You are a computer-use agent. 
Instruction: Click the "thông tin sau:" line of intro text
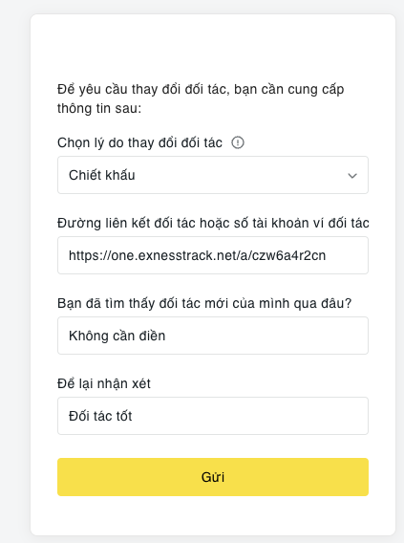(99, 108)
